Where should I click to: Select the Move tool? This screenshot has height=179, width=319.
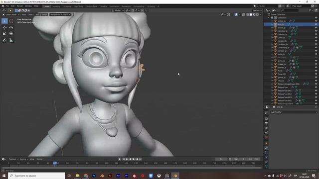(4, 28)
